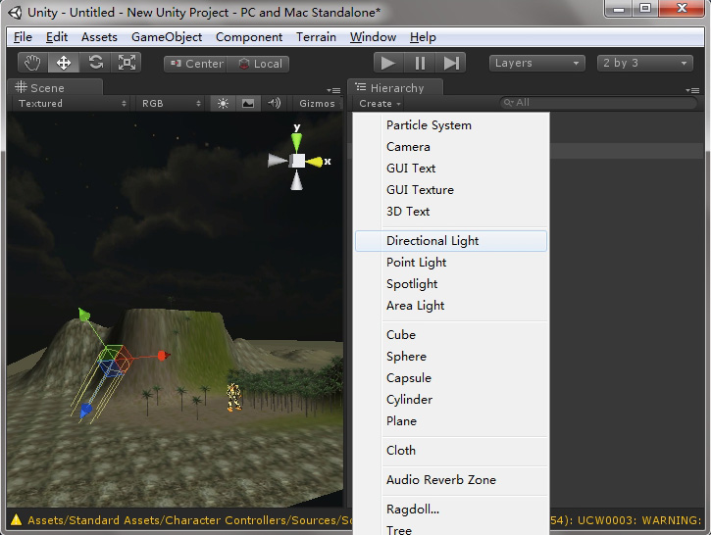Create a Sphere from the menu
This screenshot has height=535, width=711.
pos(451,357)
